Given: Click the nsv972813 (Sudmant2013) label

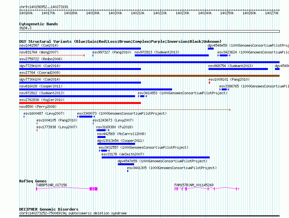Looking at the screenshot, I should (157, 52).
